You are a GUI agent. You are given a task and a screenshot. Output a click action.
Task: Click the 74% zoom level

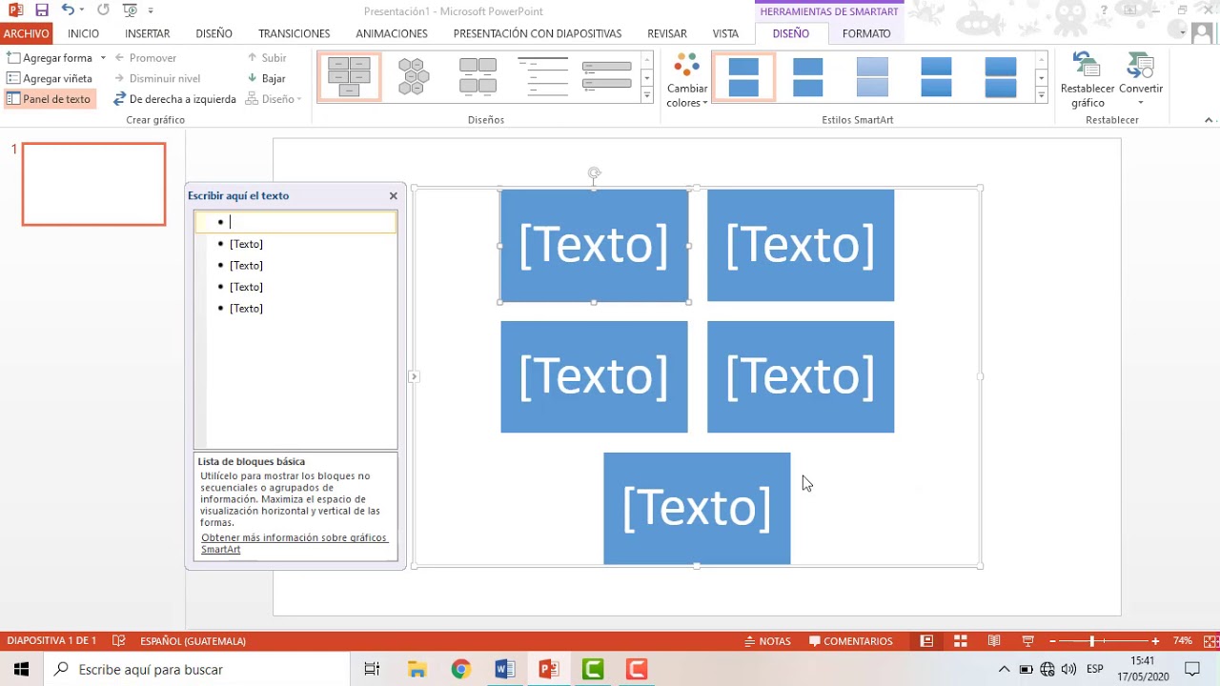click(1182, 641)
